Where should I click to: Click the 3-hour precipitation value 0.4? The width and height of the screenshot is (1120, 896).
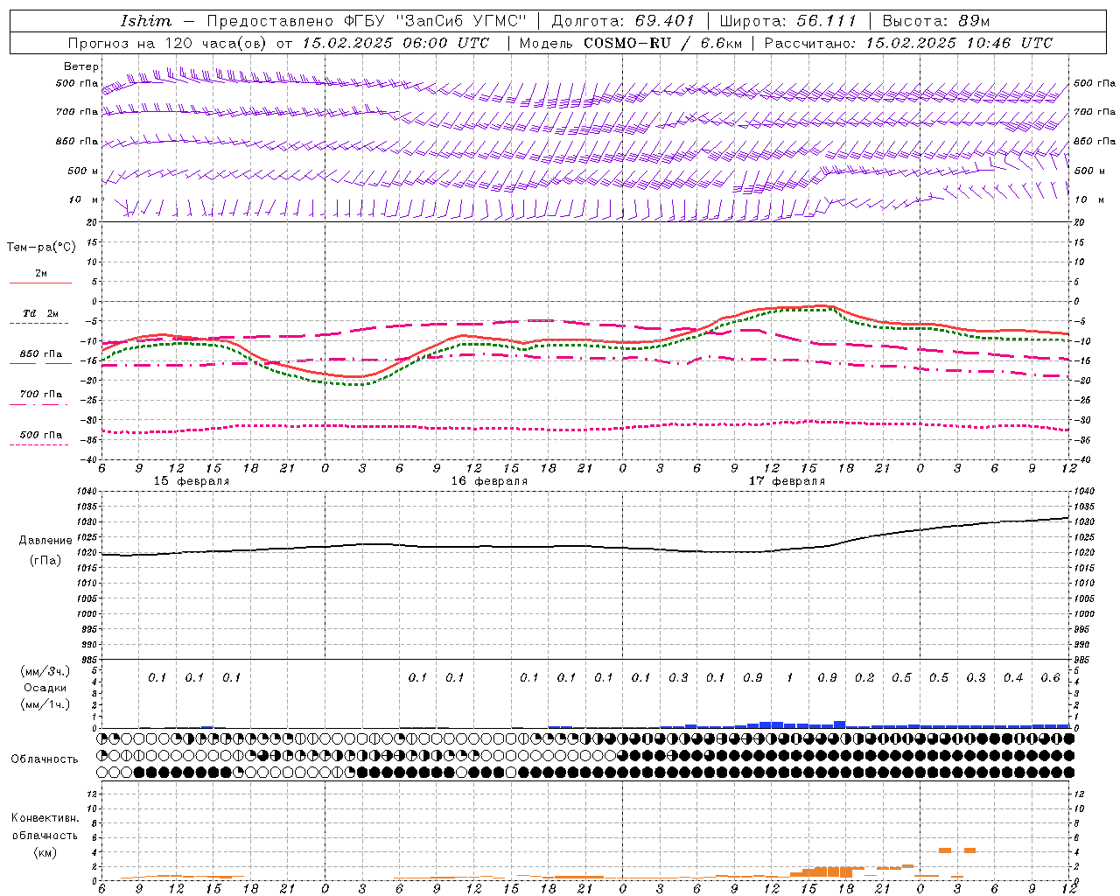pos(1013,677)
